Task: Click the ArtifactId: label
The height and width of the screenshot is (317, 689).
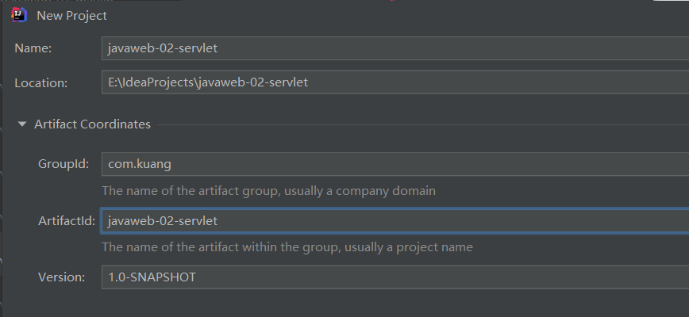Action: tap(67, 221)
